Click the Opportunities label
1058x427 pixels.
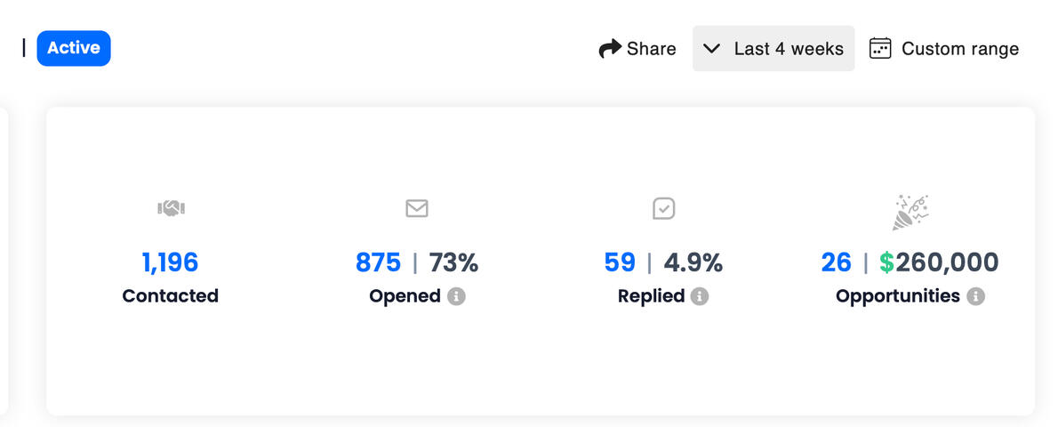tap(898, 296)
